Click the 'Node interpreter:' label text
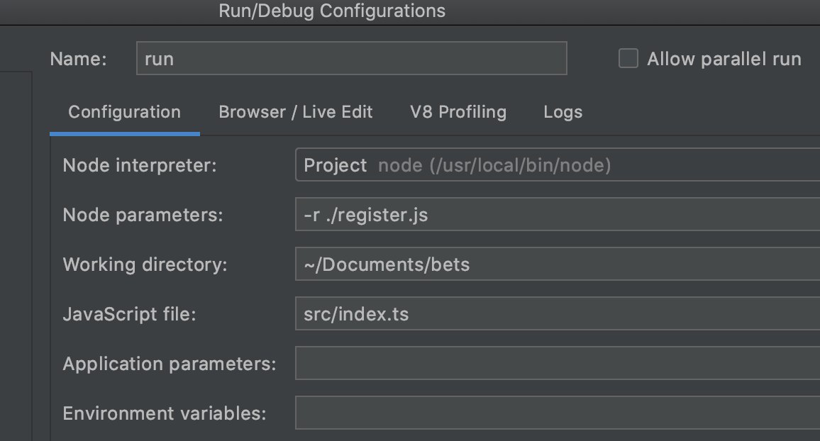Viewport: 820px width, 441px height. [139, 166]
